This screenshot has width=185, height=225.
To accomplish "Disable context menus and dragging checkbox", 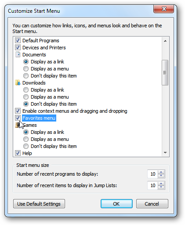I will [18, 111].
